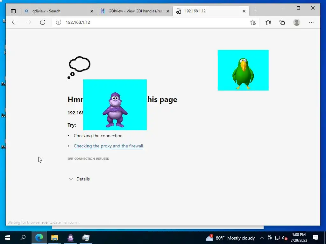Click the ERR_CONNECTION_REFUSED text

[89, 159]
